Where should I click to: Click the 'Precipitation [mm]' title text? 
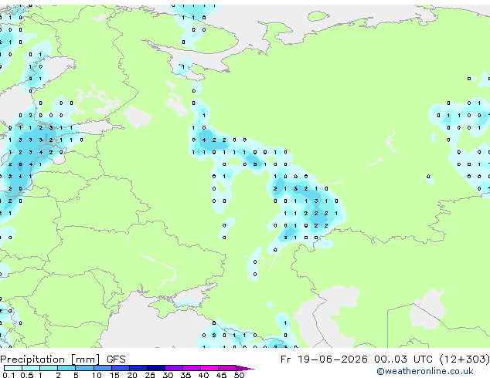coord(50,359)
